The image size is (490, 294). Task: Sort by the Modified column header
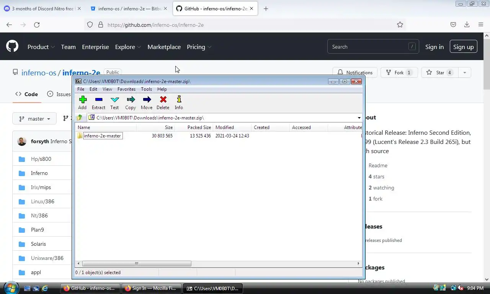[232, 127]
